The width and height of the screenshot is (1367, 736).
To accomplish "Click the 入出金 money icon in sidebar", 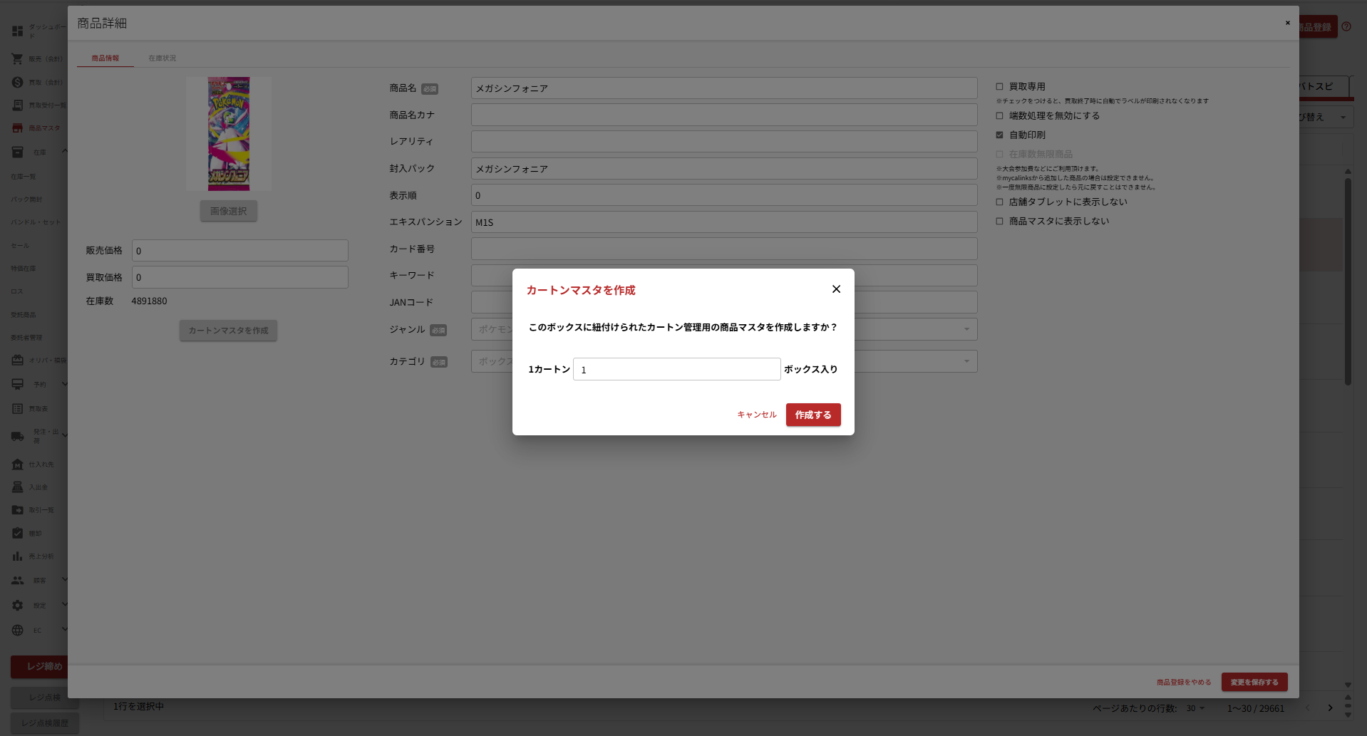I will tap(17, 487).
